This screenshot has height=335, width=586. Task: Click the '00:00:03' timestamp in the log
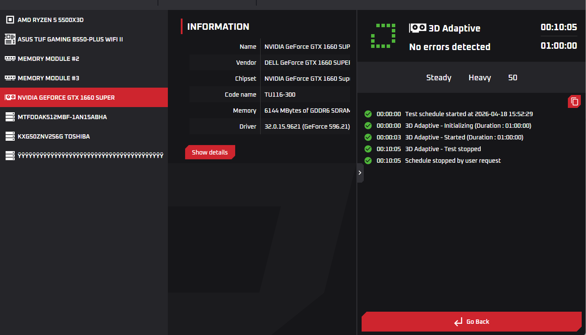pos(389,137)
